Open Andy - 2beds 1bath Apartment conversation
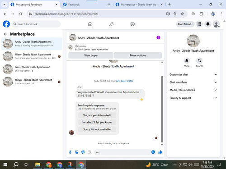The height and width of the screenshot is (169, 226). pos(32,44)
